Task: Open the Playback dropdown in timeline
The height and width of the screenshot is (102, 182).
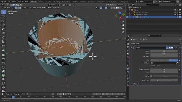Action: point(10,94)
